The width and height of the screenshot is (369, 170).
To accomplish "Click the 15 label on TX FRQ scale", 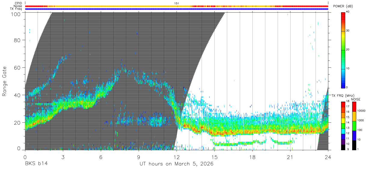I will point(348,117).
